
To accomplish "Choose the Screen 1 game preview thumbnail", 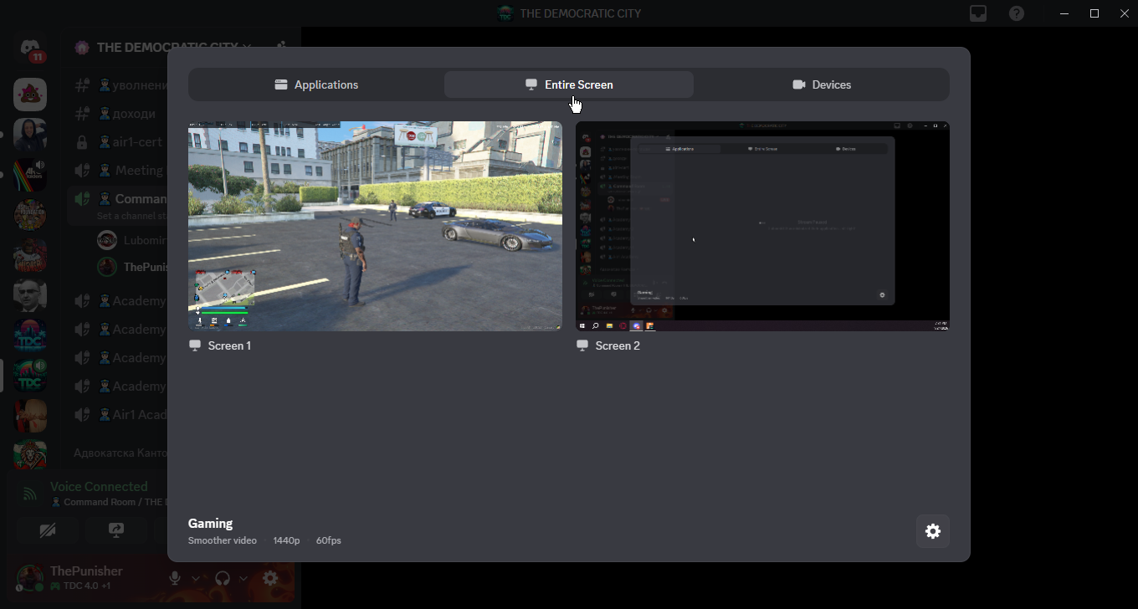I will click(375, 226).
